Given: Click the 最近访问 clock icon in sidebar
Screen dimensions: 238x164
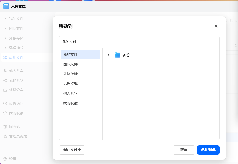Looking at the screenshot, I should [x=5, y=104].
